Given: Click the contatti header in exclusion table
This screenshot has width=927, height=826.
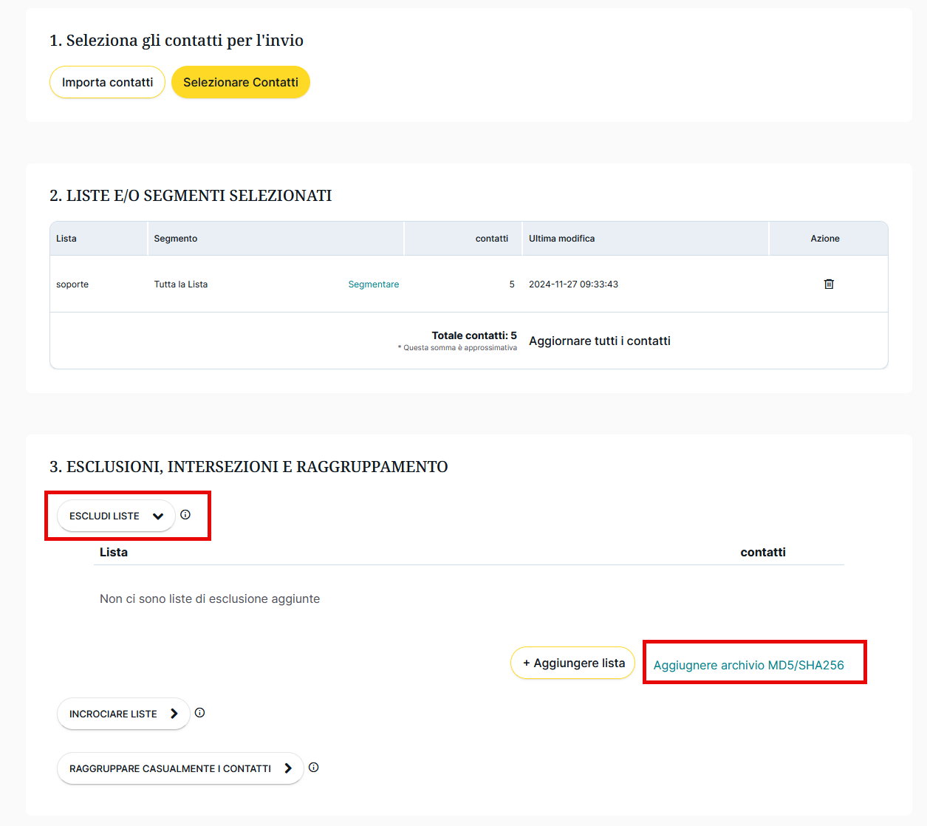Looking at the screenshot, I should (762, 553).
